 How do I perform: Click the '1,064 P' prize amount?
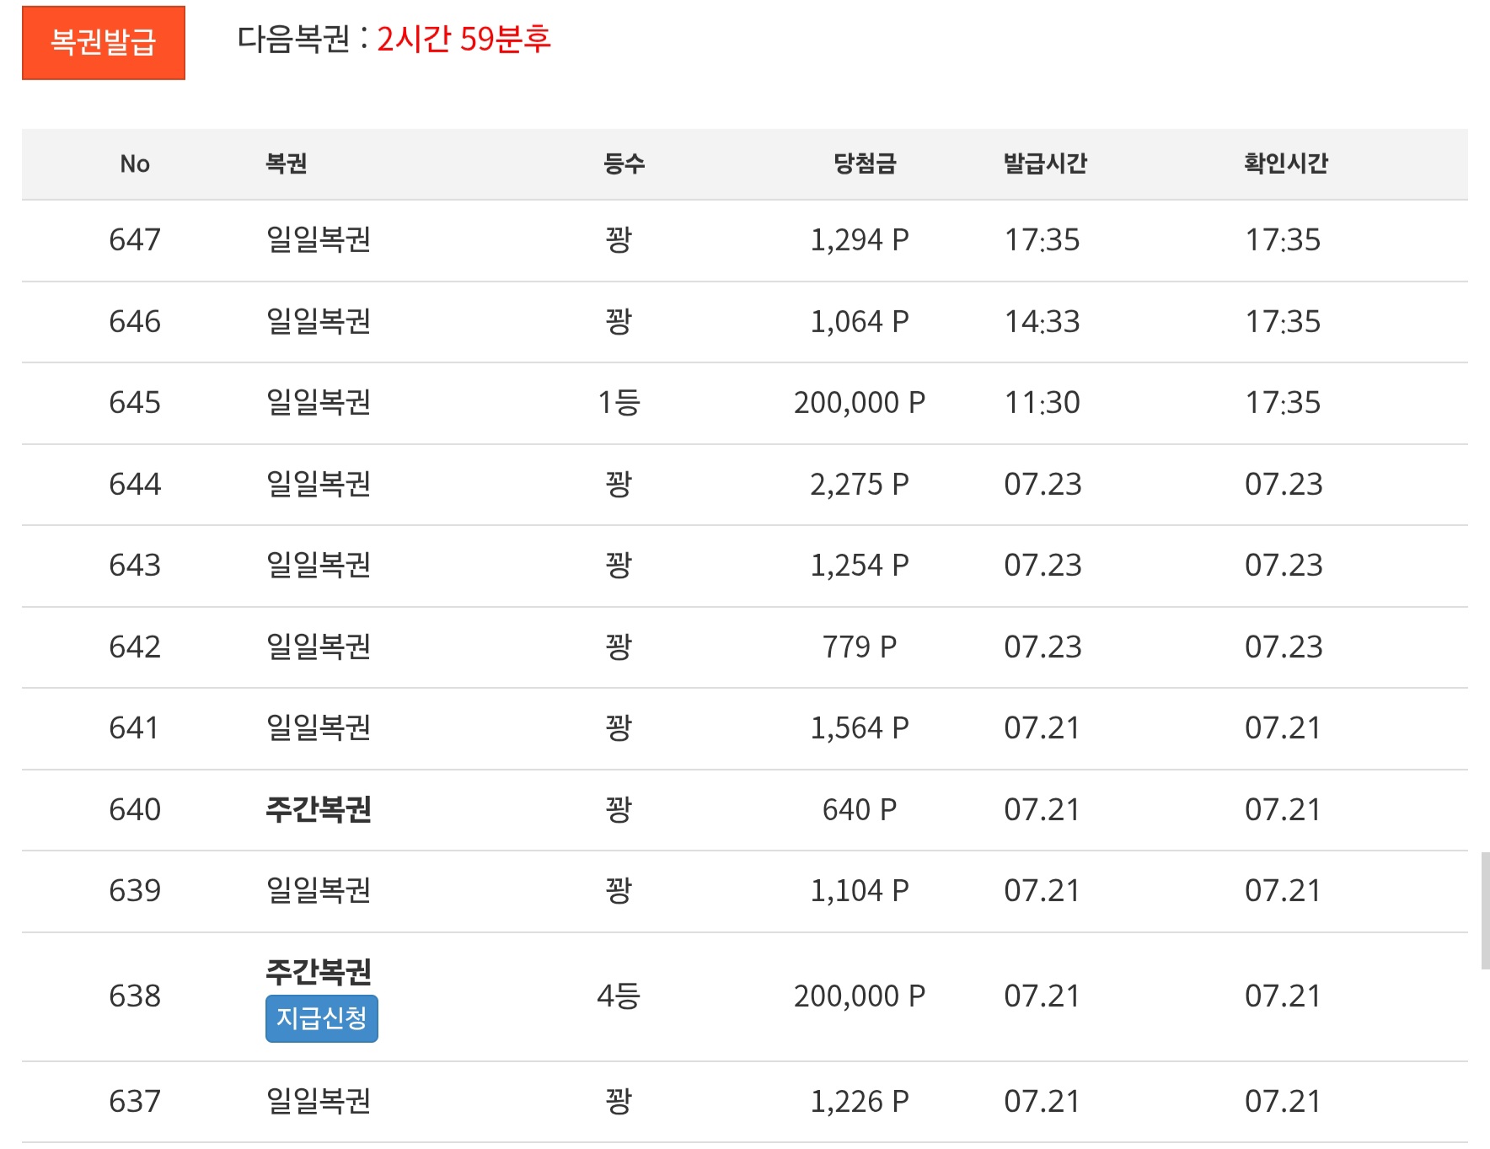click(860, 322)
